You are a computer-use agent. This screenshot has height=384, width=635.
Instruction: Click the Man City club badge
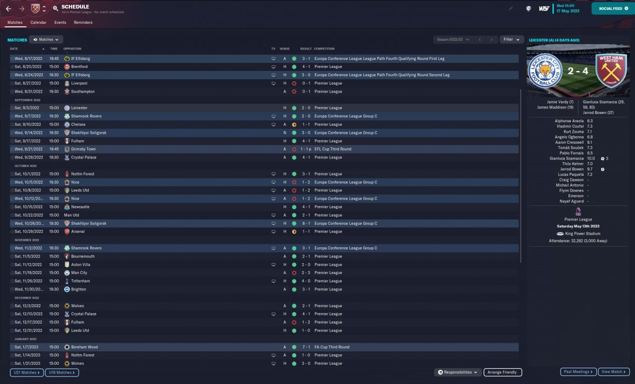[66, 273]
